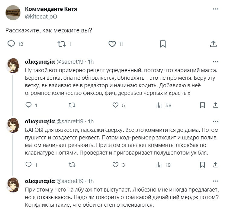Reply to the second sacret19 tweet

29,165
